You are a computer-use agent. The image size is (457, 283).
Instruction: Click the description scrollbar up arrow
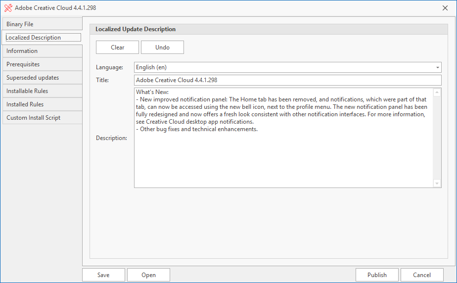point(437,93)
